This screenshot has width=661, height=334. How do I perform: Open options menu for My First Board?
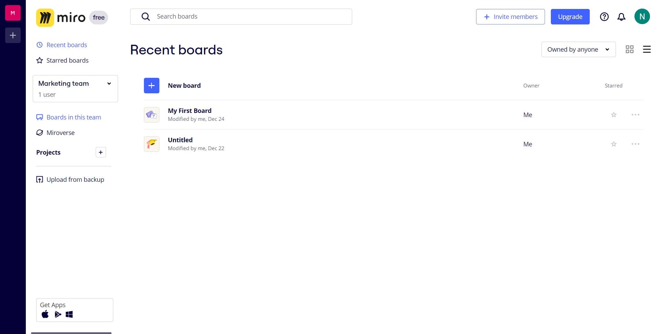635,115
